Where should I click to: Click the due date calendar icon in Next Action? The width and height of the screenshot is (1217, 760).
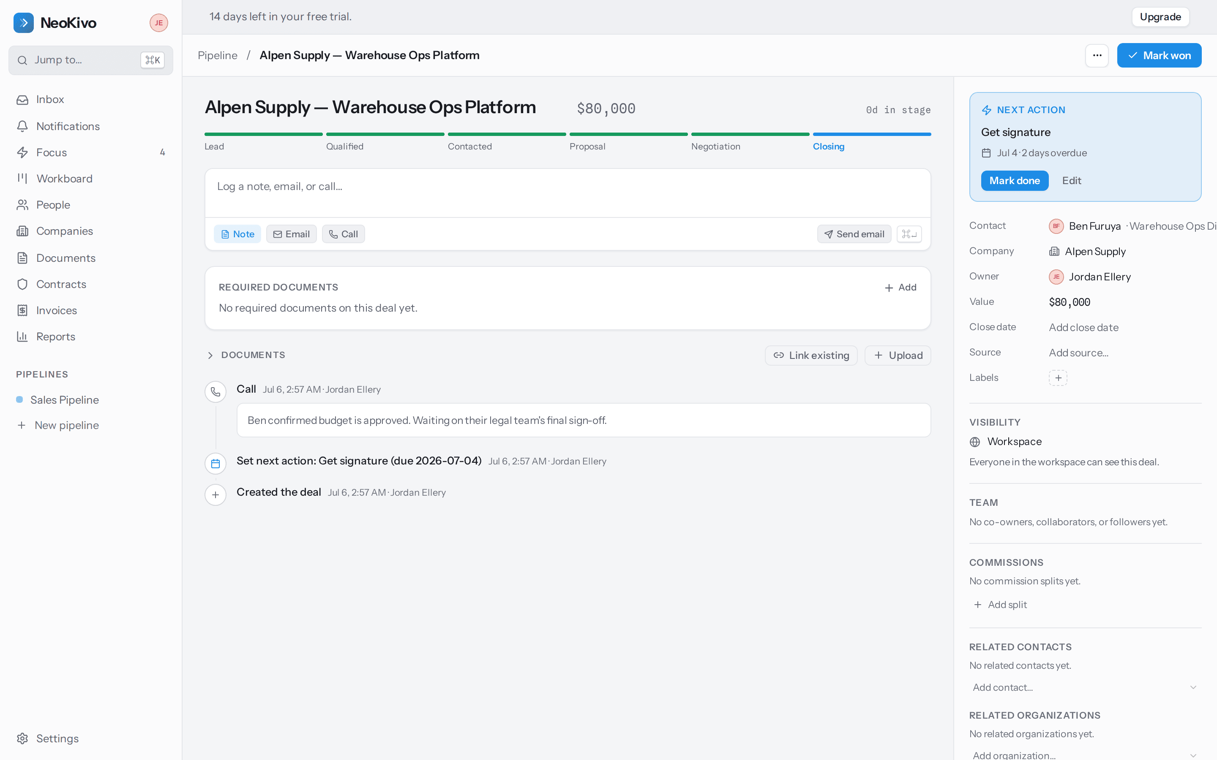coord(986,153)
